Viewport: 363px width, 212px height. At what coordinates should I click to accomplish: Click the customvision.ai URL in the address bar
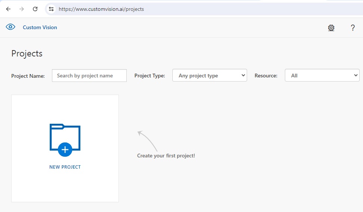pyautogui.click(x=101, y=9)
